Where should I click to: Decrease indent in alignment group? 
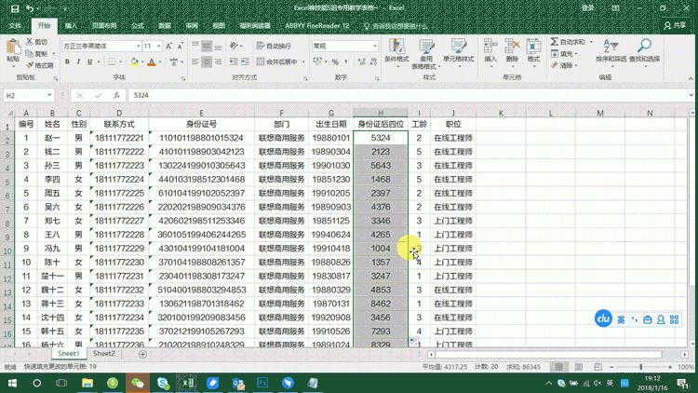pos(234,61)
